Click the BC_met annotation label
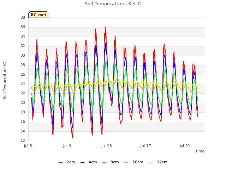 (38, 15)
